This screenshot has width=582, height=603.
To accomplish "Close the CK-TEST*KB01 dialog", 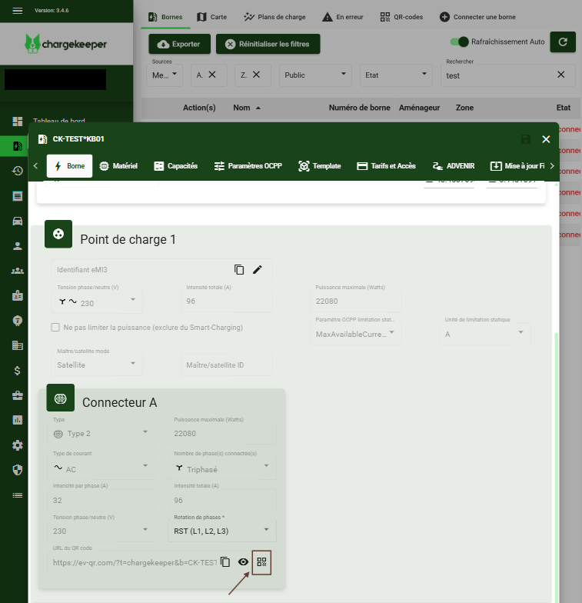I will click(x=546, y=139).
